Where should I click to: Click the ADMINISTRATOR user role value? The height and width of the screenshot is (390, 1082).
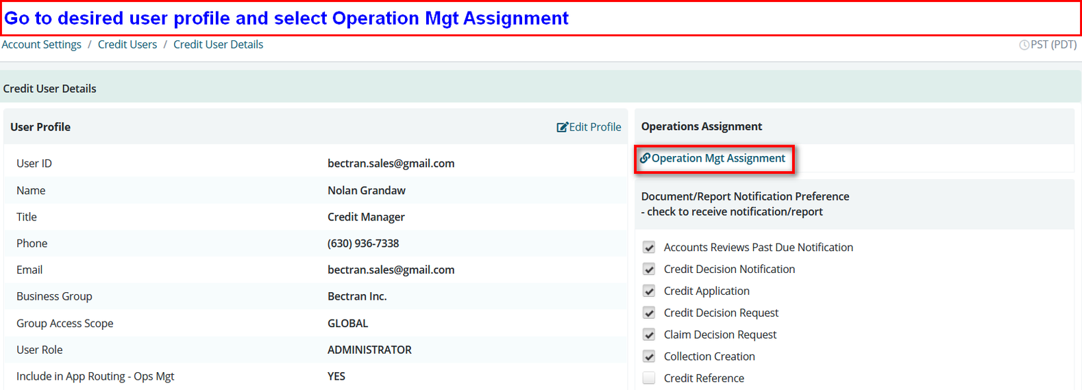369,350
